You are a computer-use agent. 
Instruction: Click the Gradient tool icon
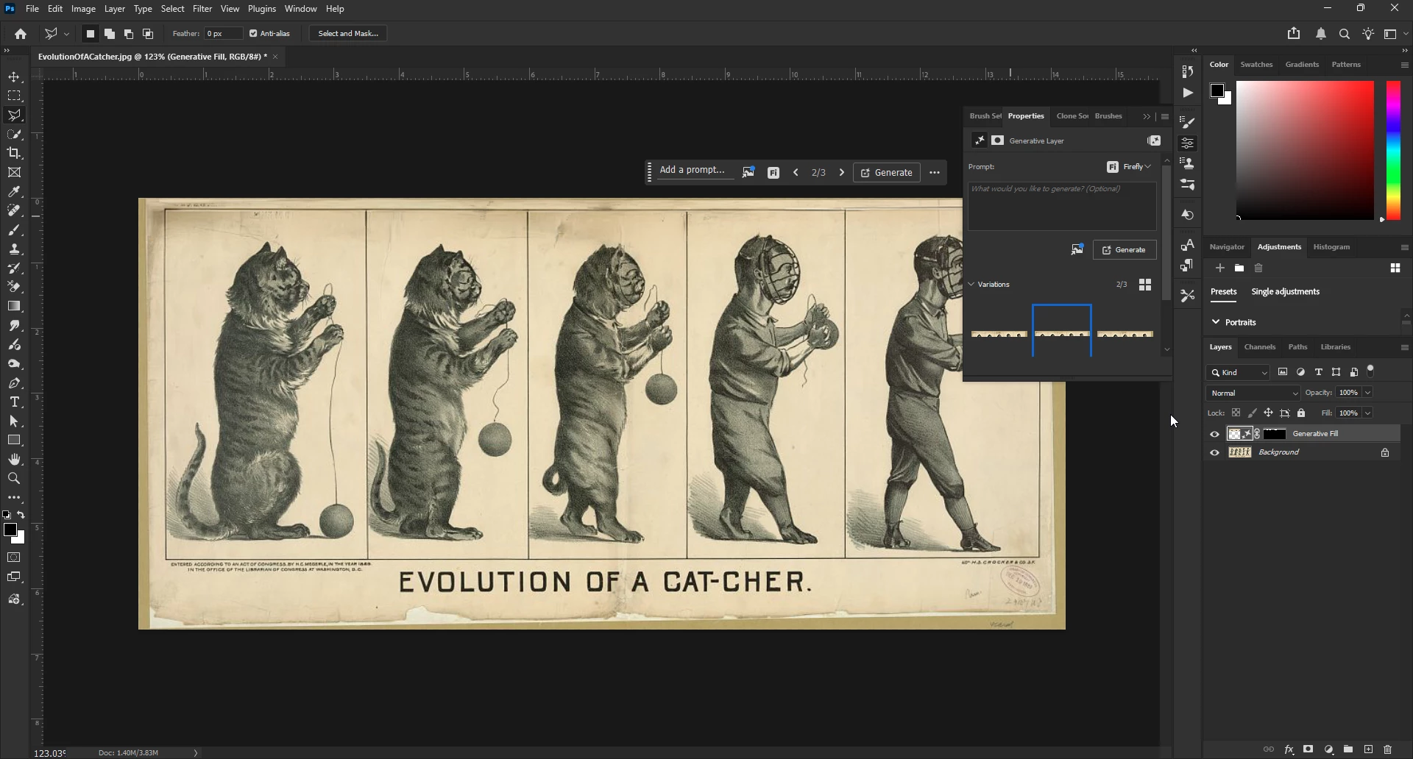coord(14,306)
